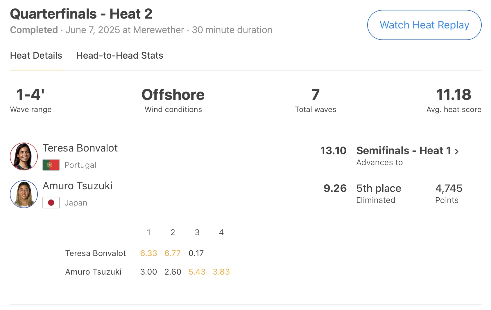Select Bonvalot's 6.33 wave score
This screenshot has height=310, width=491.
[x=148, y=253]
